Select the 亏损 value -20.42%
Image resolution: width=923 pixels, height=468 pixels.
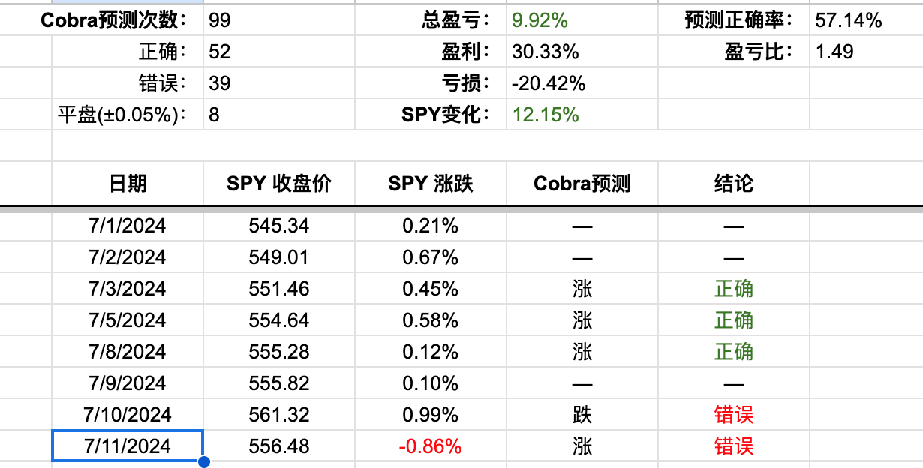point(582,83)
